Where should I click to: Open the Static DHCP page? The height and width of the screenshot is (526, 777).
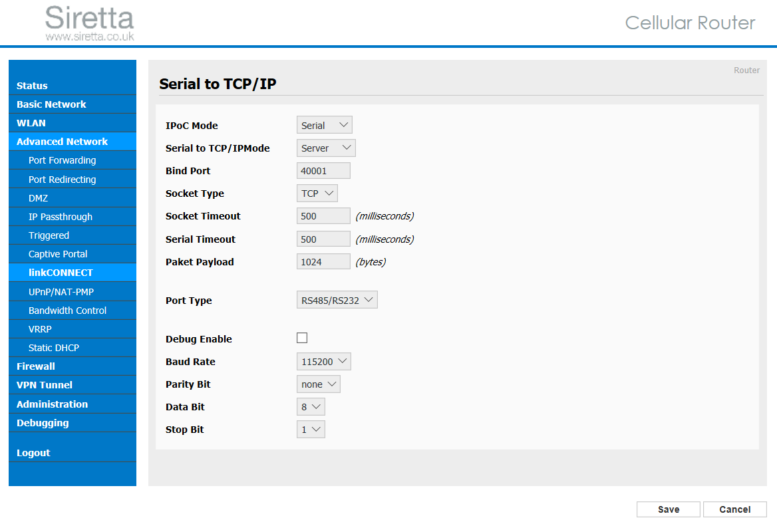73,348
